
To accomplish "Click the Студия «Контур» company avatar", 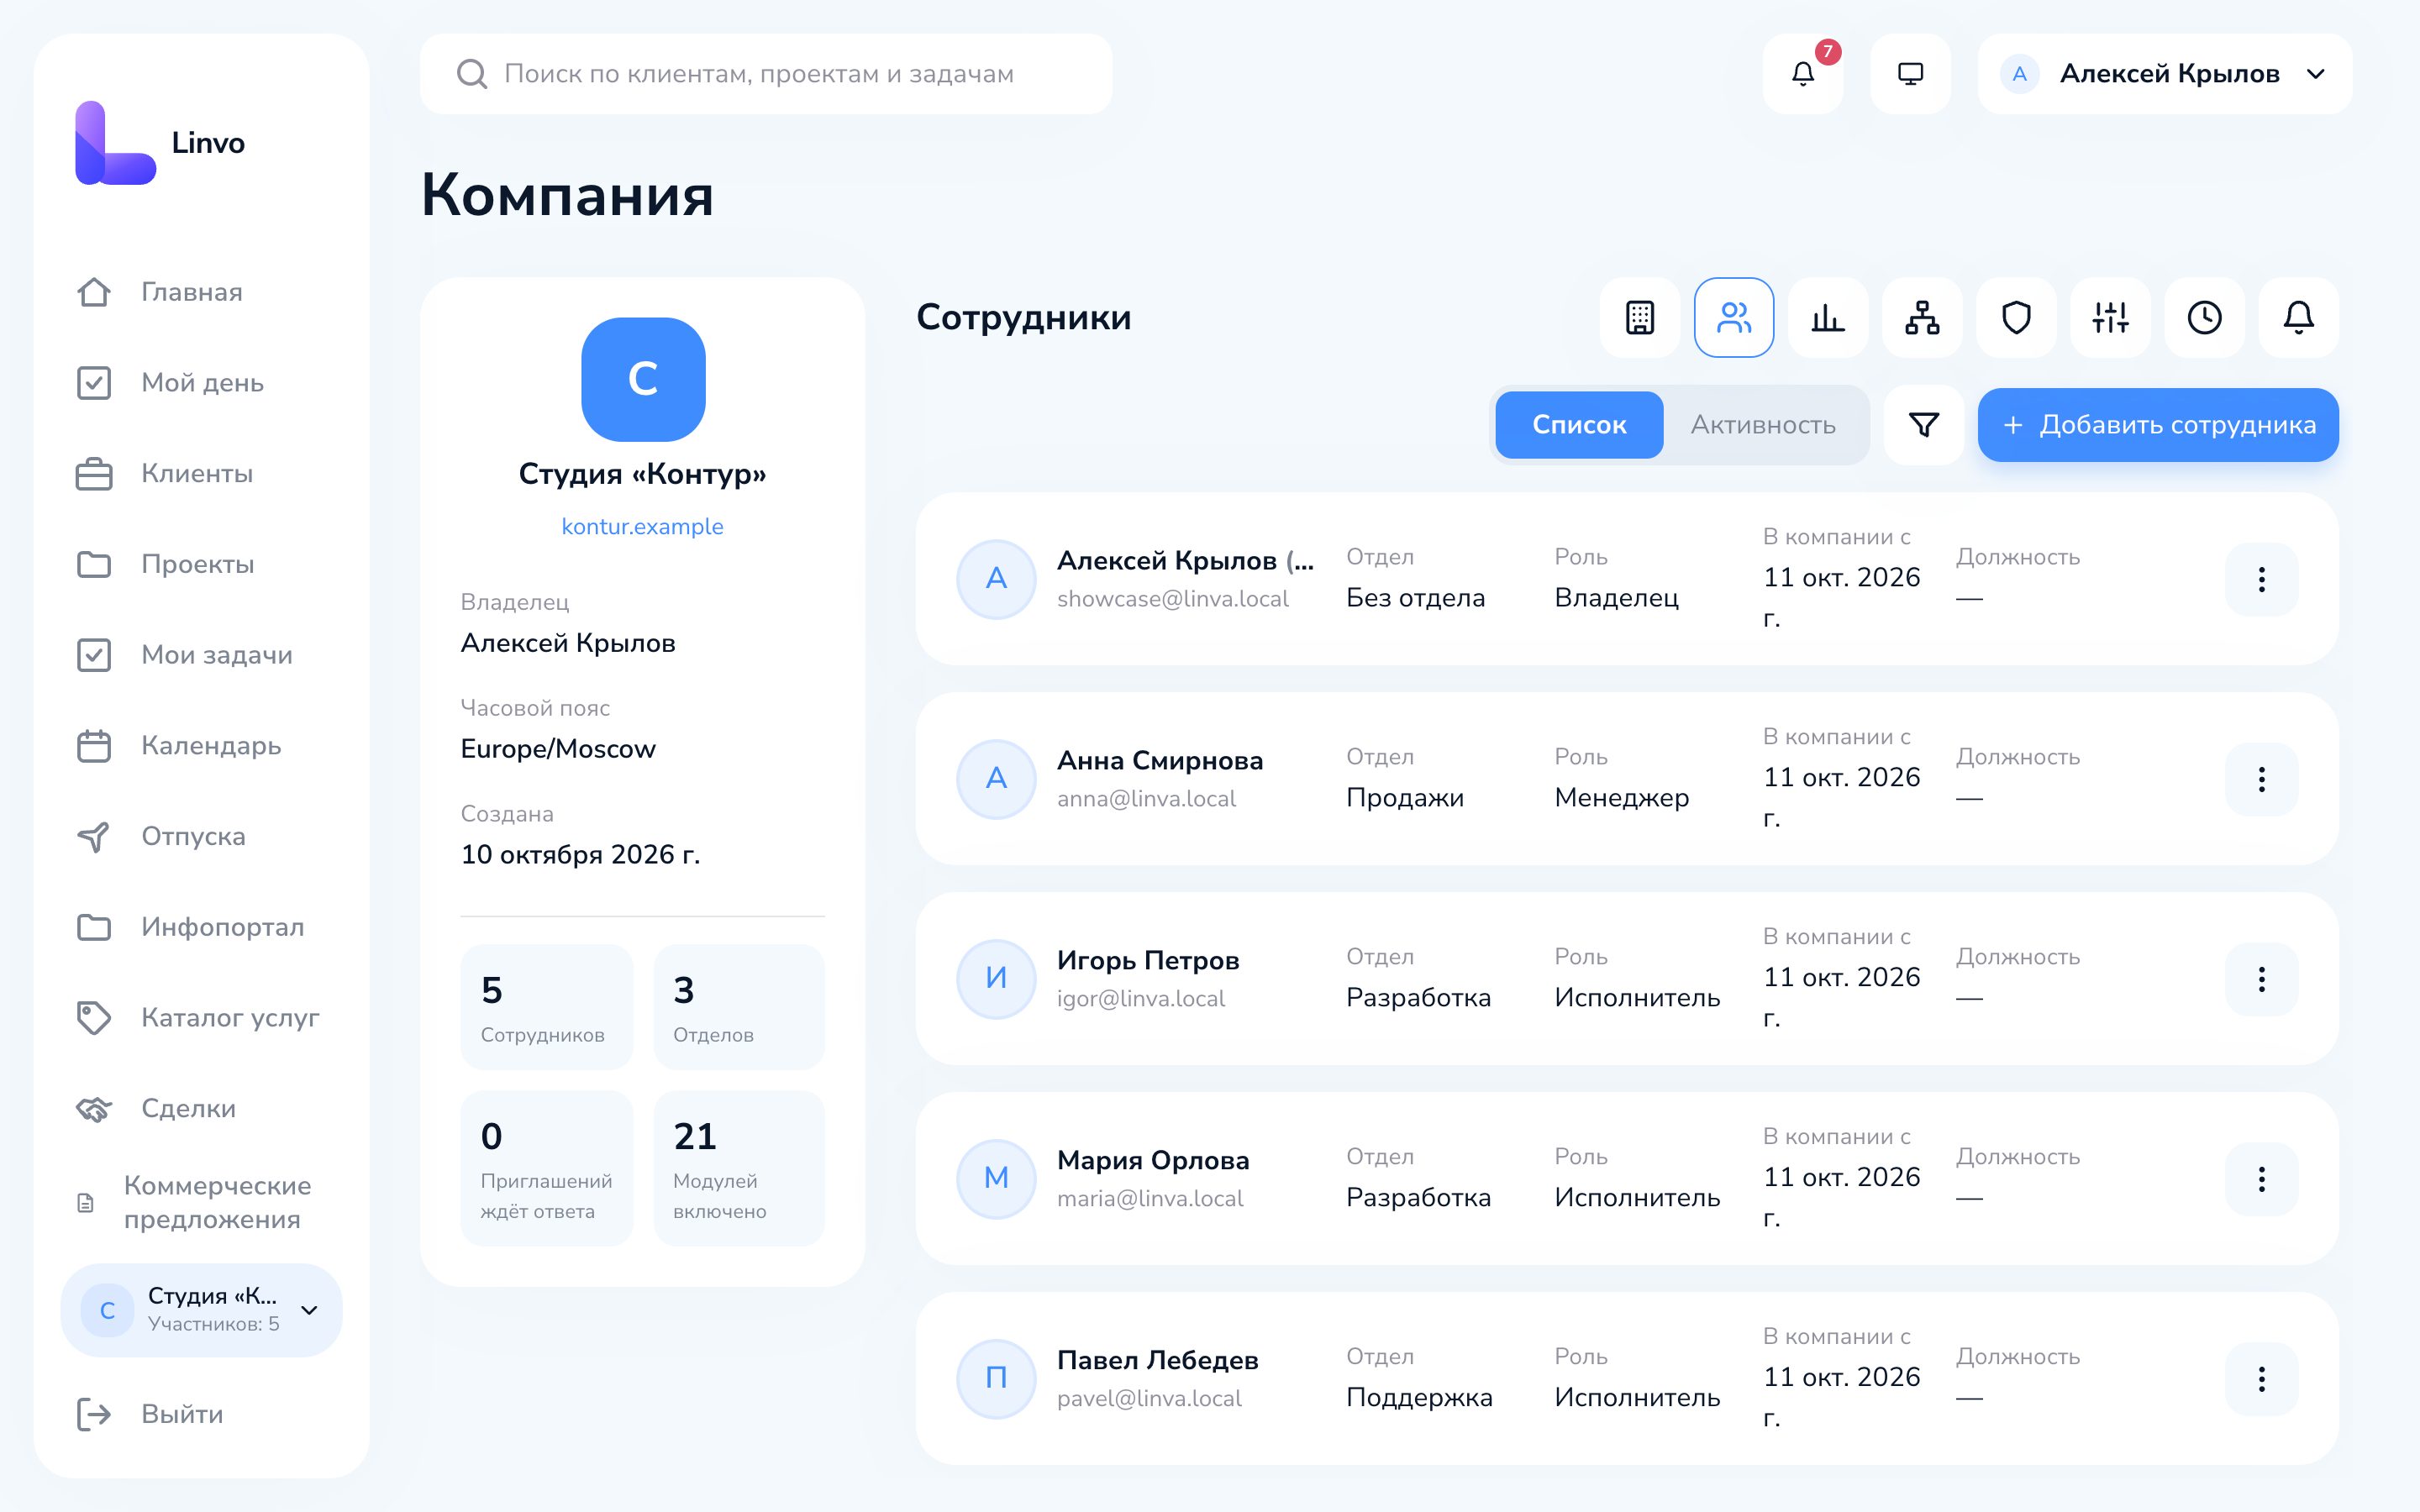I will point(643,379).
